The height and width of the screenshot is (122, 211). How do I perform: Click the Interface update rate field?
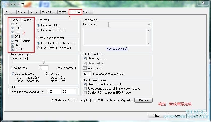[87, 74]
